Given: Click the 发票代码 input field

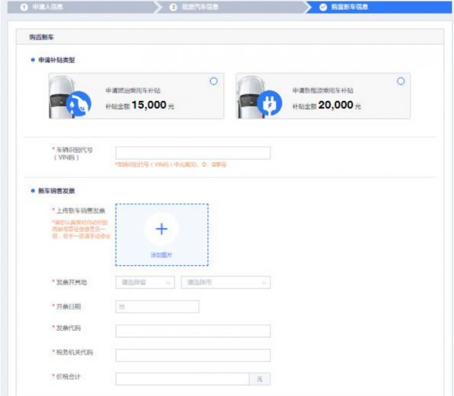Looking at the screenshot, I should point(193,331).
